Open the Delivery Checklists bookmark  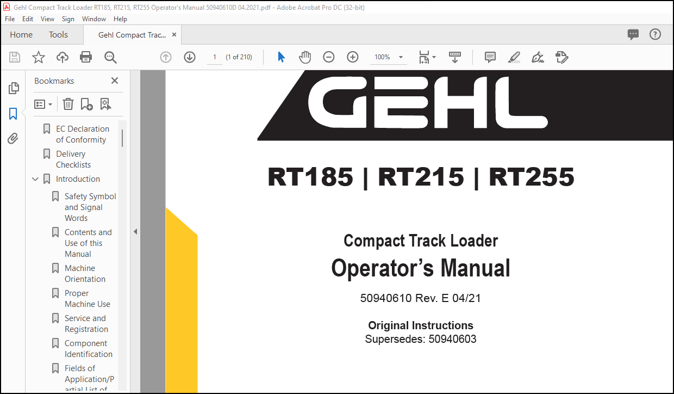click(x=73, y=159)
